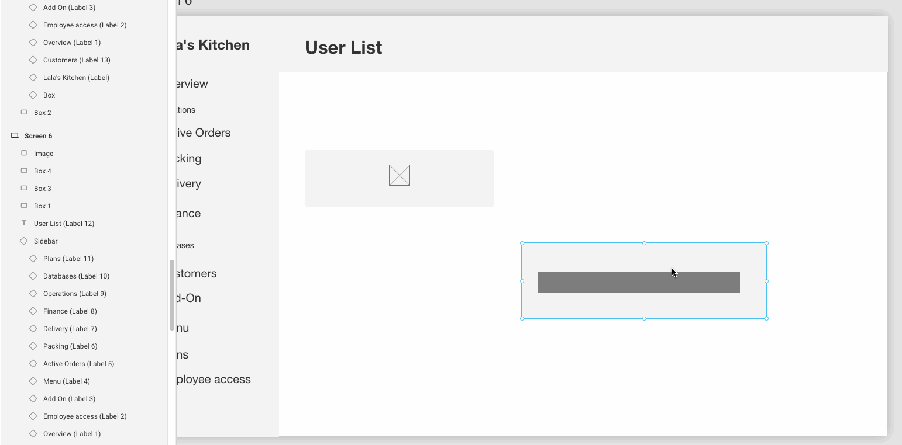
Task: Click the diamond icon beside Sidebar symbol
Action: click(x=23, y=241)
